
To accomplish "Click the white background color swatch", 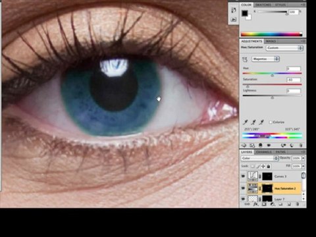I will 249,18.
